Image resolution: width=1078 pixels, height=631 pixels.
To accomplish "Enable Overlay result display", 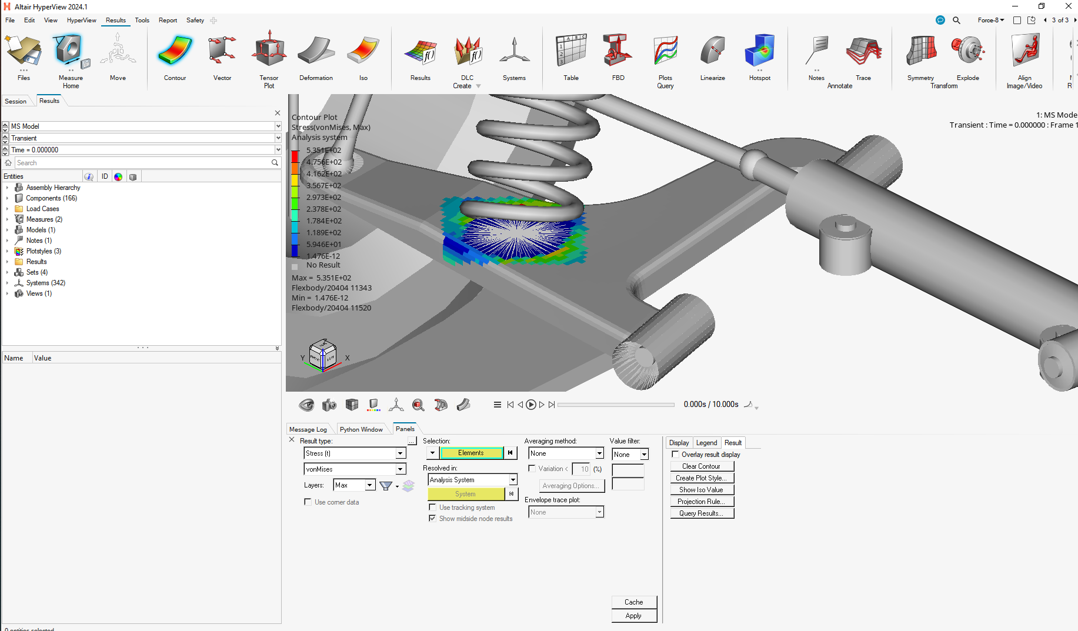I will pyautogui.click(x=675, y=455).
